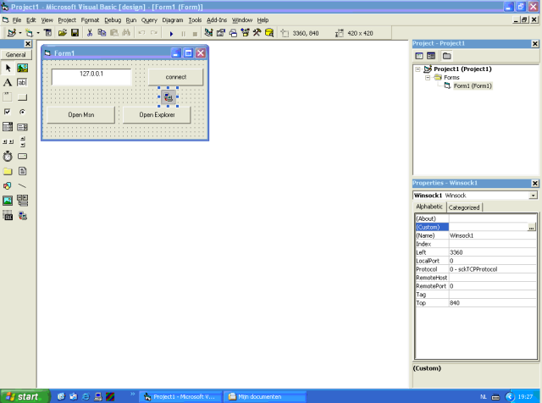Viewport: 542px width, 403px height.
Task: Select the FileListBox tool in the toolbox
Action: pos(23,171)
